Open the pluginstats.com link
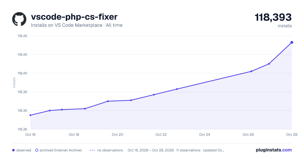This screenshot has width=304, height=159. pos(274,150)
